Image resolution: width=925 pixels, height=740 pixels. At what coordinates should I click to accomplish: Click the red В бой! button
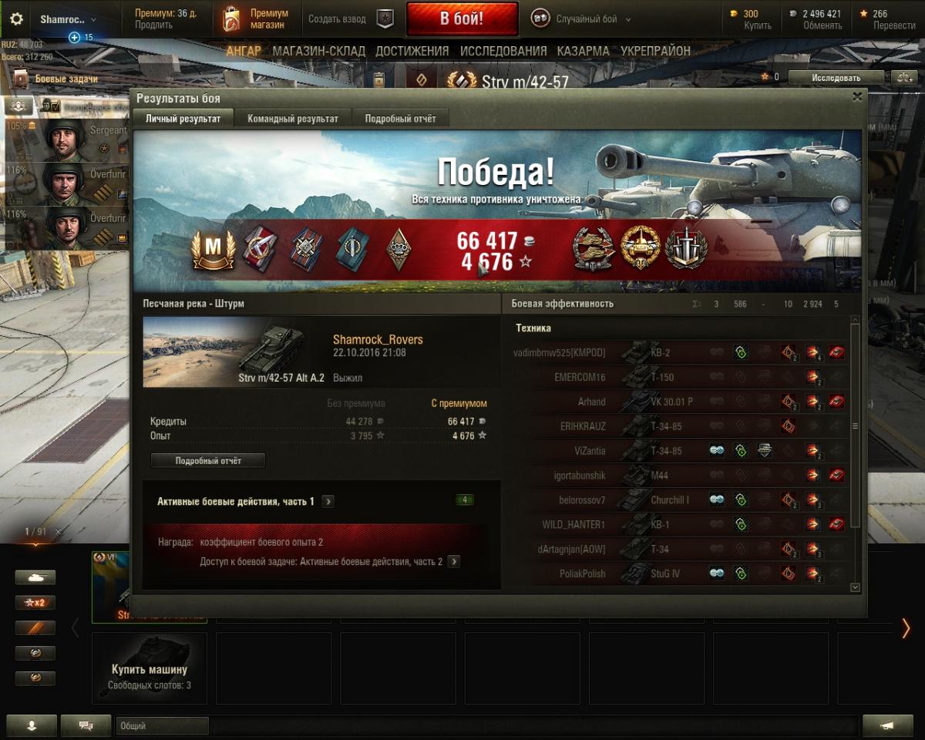coord(462,19)
